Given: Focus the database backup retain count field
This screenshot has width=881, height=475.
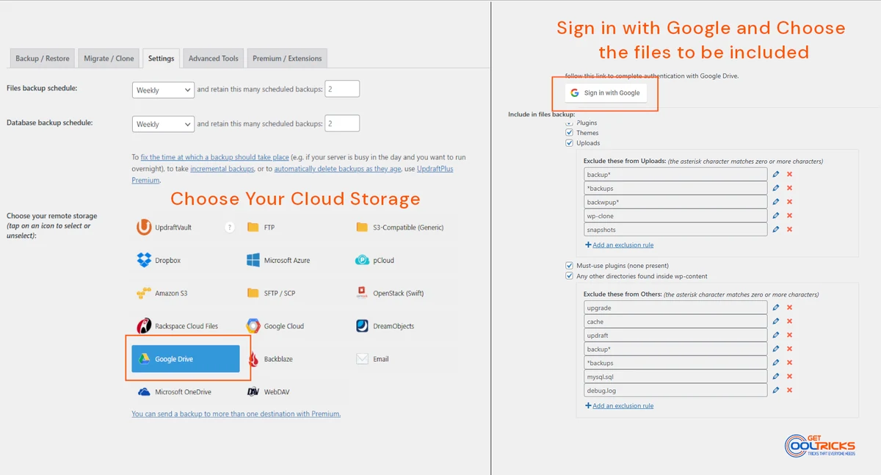Looking at the screenshot, I should (x=342, y=123).
